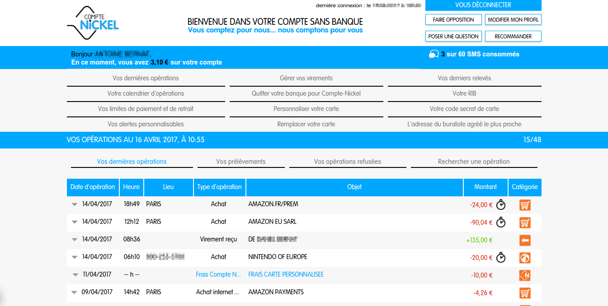Open Votre code secret de carte
Screen dimensions: 608x306
point(464,109)
